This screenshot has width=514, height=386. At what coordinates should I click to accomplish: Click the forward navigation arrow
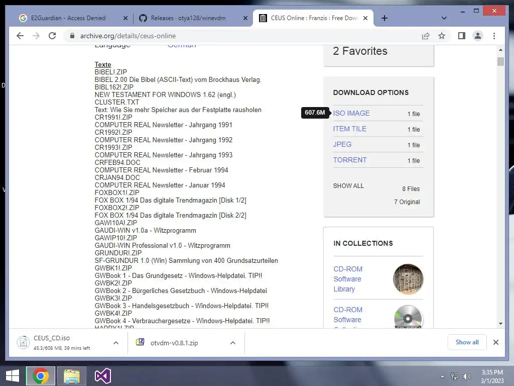(x=36, y=36)
